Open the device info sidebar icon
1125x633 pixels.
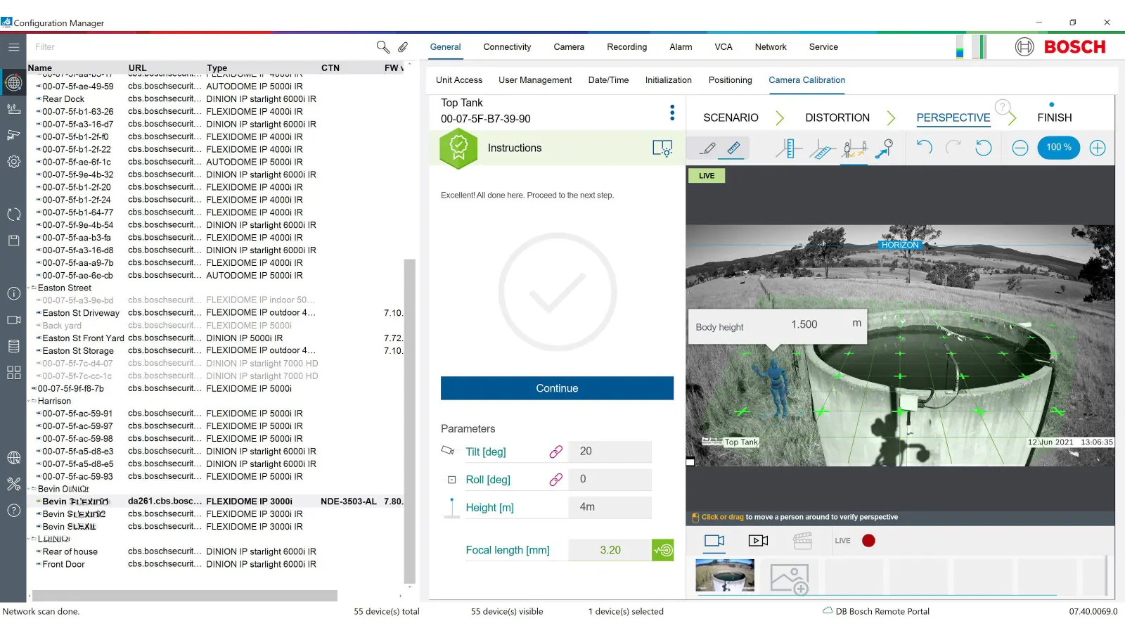pos(13,293)
